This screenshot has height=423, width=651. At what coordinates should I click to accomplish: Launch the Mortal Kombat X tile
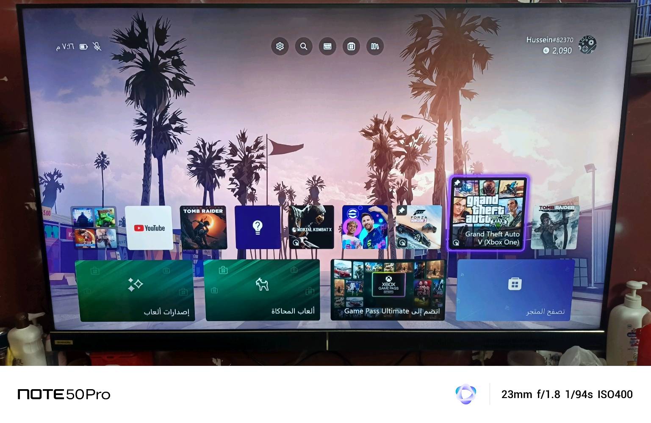[x=311, y=227]
